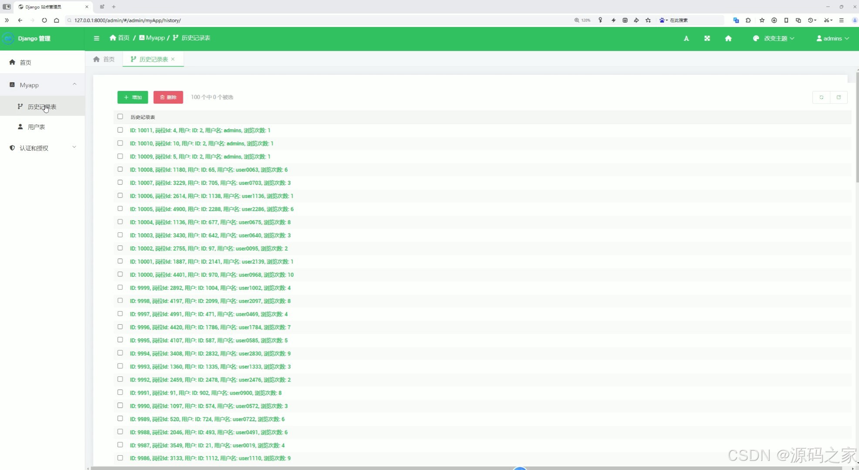The height and width of the screenshot is (470, 859).
Task: Click the green 增加 add button
Action: (x=132, y=97)
